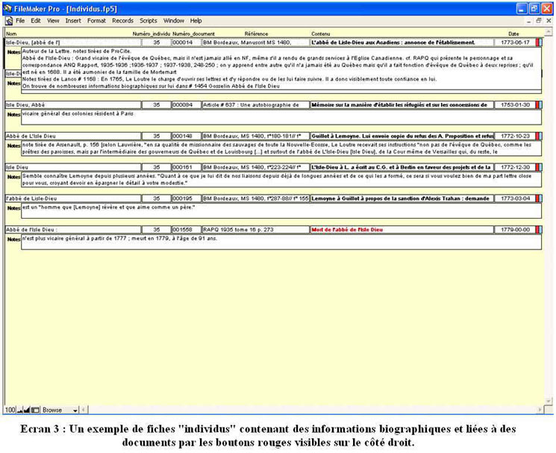Click the horizontal scrollbar left arrow
The height and width of the screenshot is (453, 556).
[x=84, y=410]
